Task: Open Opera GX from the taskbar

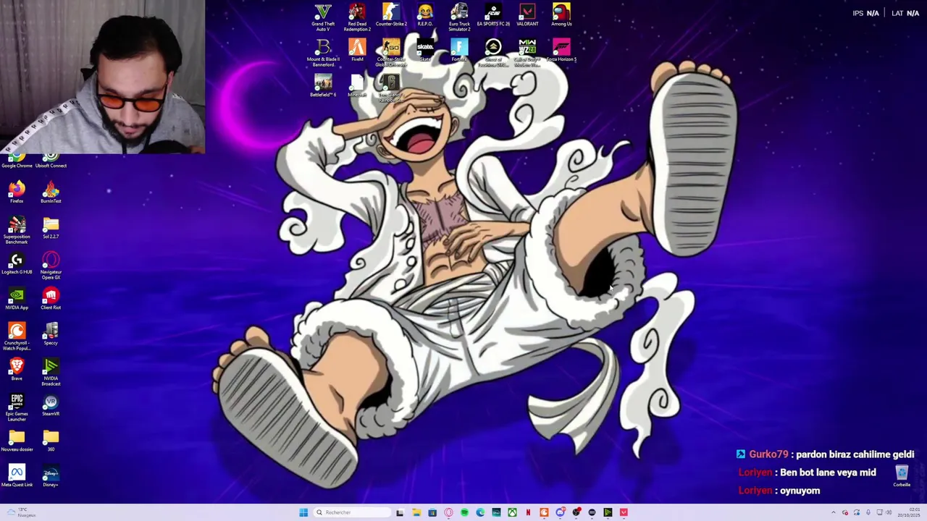Action: [448, 512]
